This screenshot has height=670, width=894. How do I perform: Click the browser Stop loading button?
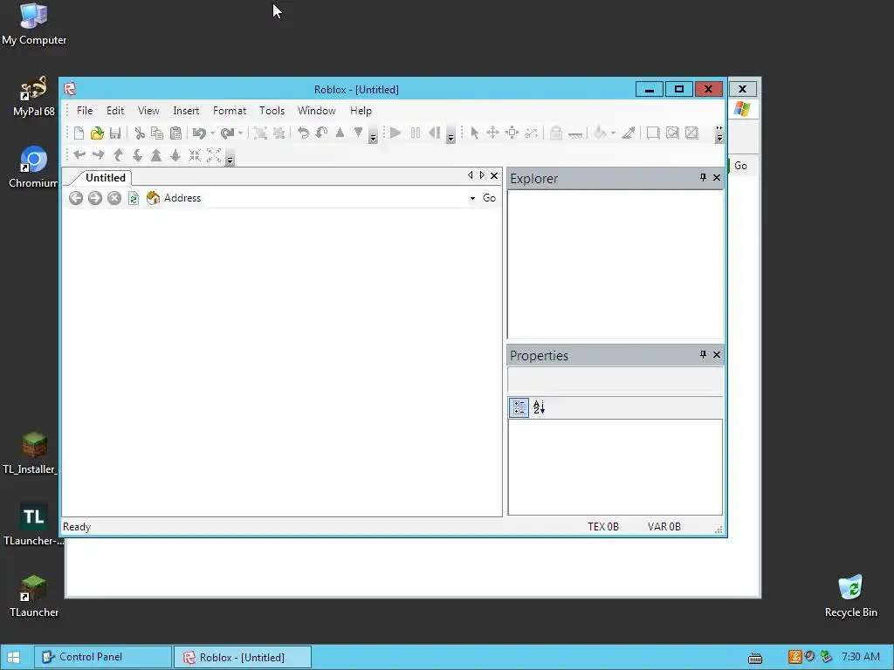[x=114, y=198]
